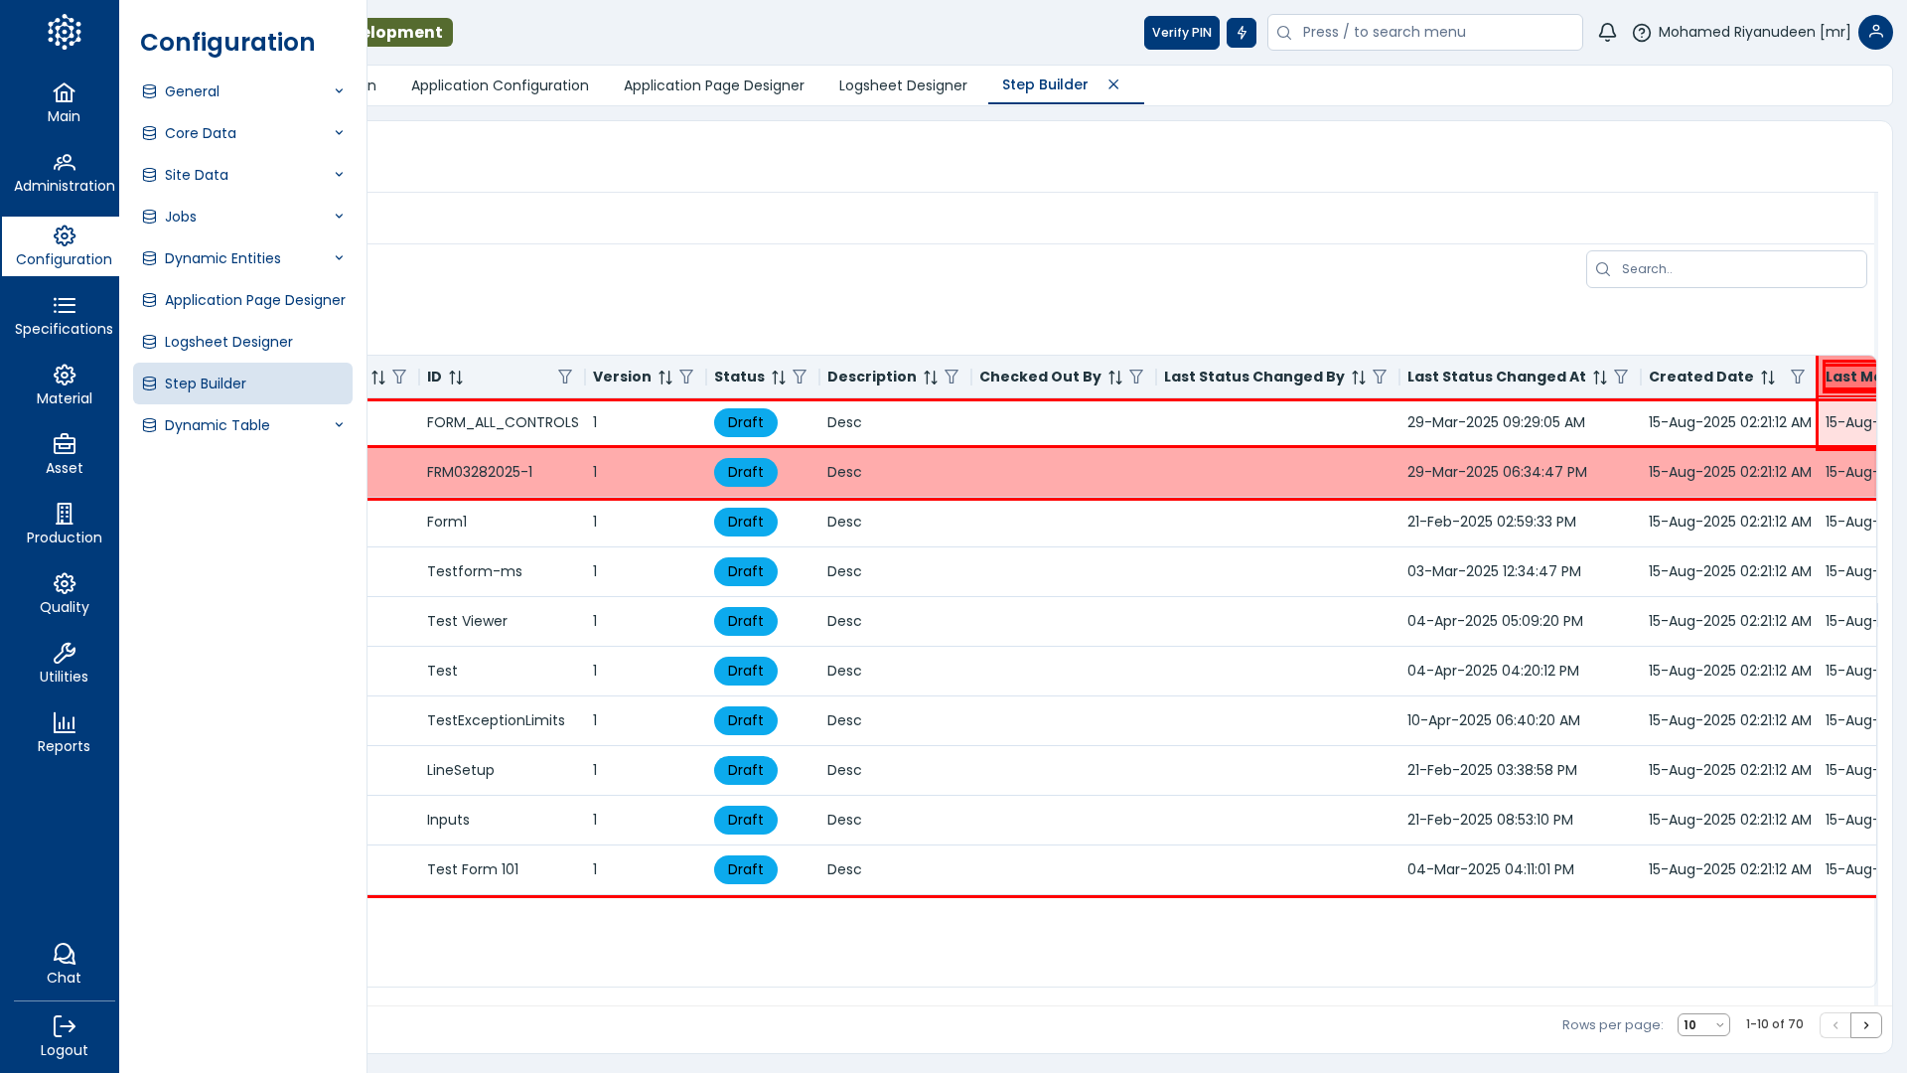The height and width of the screenshot is (1073, 1907).
Task: Go to Reports module in sidebar
Action: click(x=64, y=733)
